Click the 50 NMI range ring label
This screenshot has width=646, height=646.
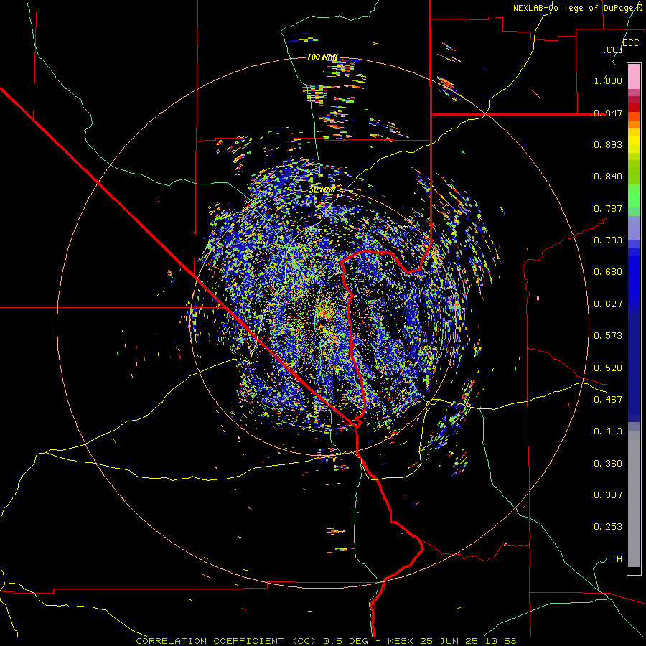pos(322,190)
